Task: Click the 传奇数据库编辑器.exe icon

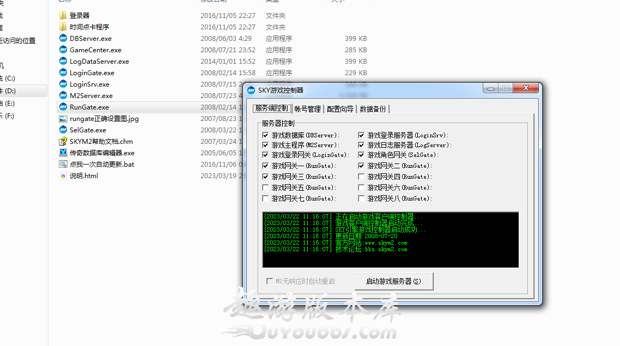Action: pyautogui.click(x=63, y=153)
